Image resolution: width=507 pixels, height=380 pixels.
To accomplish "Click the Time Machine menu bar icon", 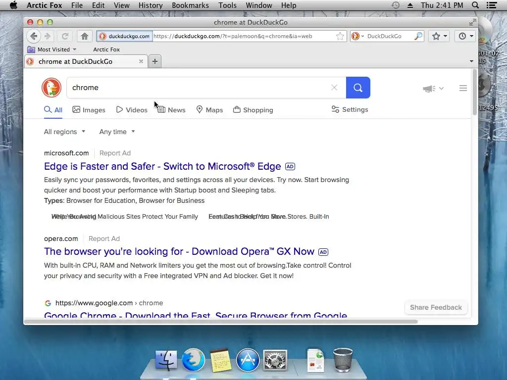I will (395, 5).
